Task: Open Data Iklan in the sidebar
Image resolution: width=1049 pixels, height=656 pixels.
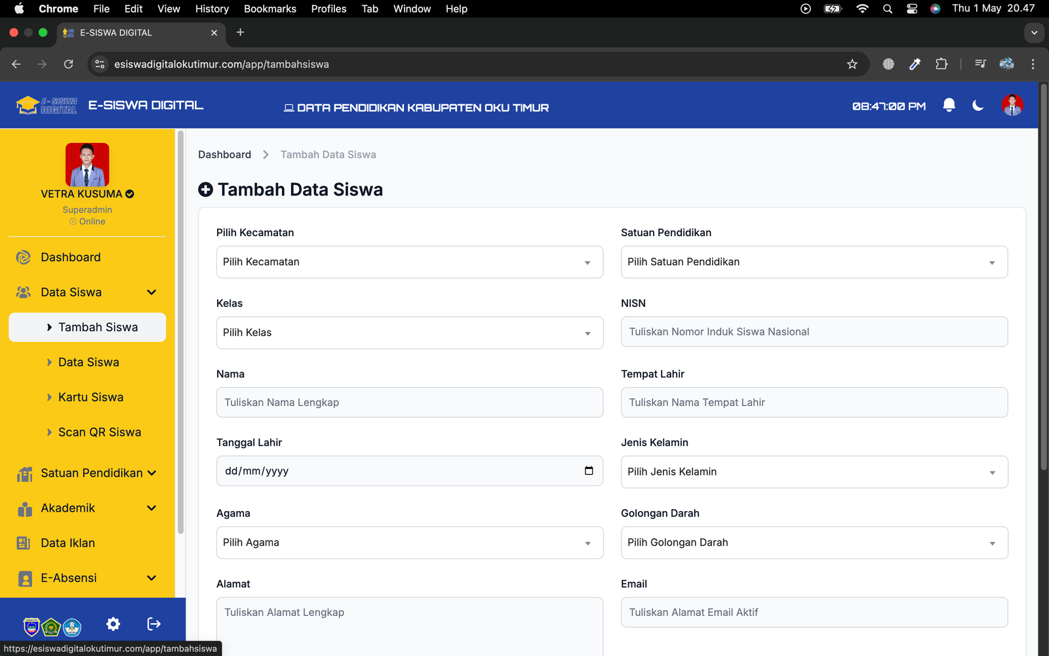Action: (68, 543)
